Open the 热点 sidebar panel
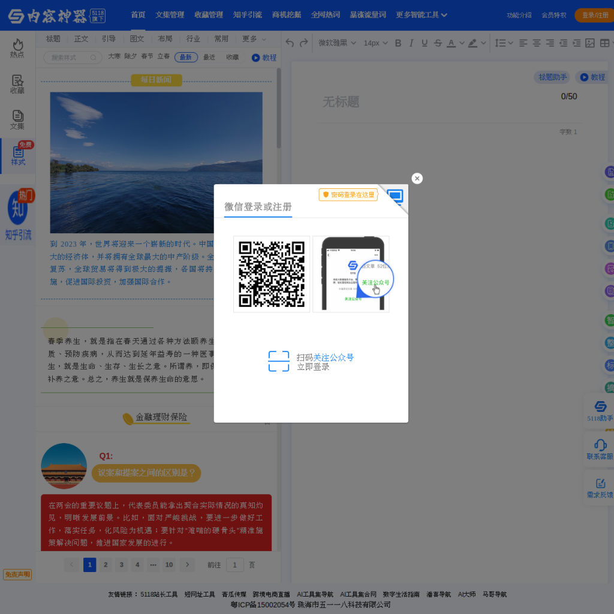 coord(17,49)
